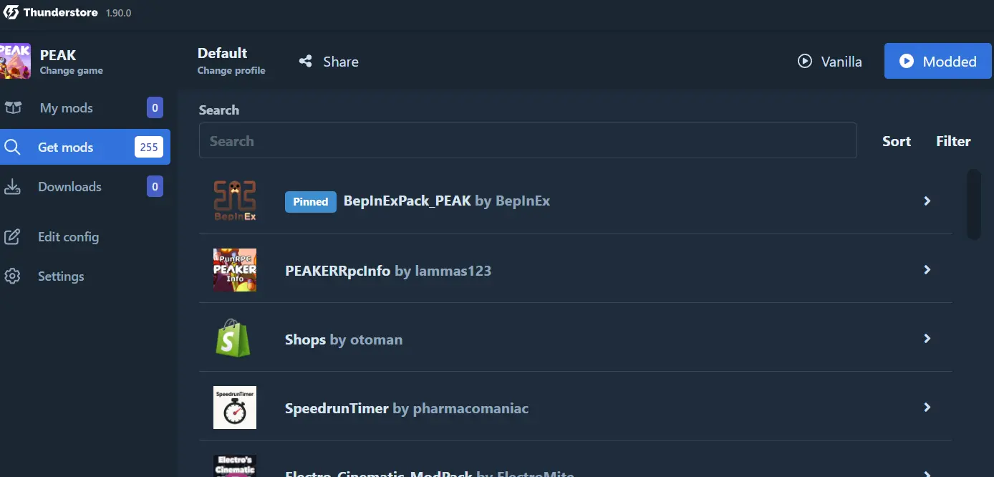Click the Vanilla play icon
Screen dimensions: 994x477
(x=805, y=62)
